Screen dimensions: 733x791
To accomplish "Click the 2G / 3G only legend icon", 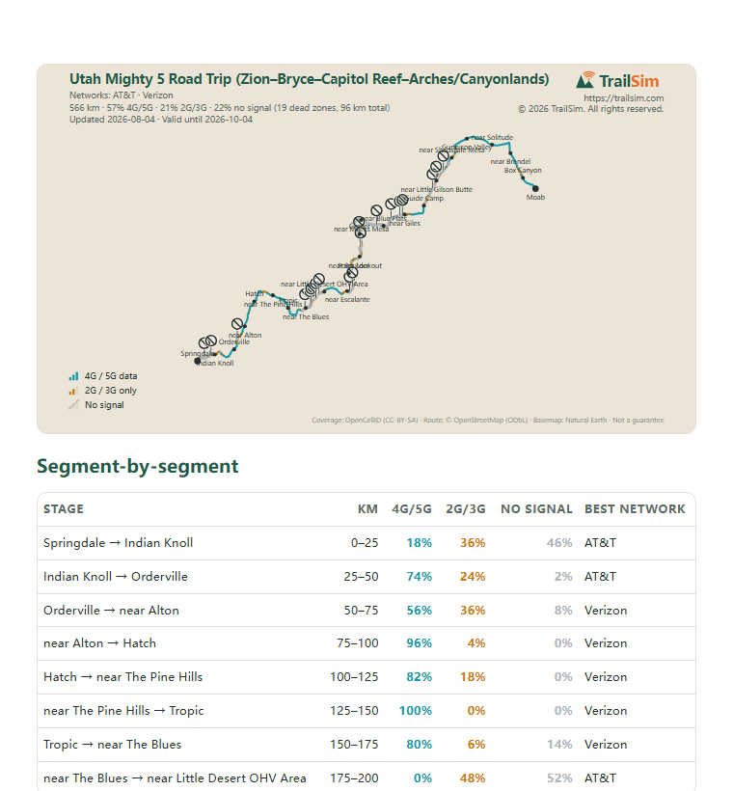I will (73, 391).
